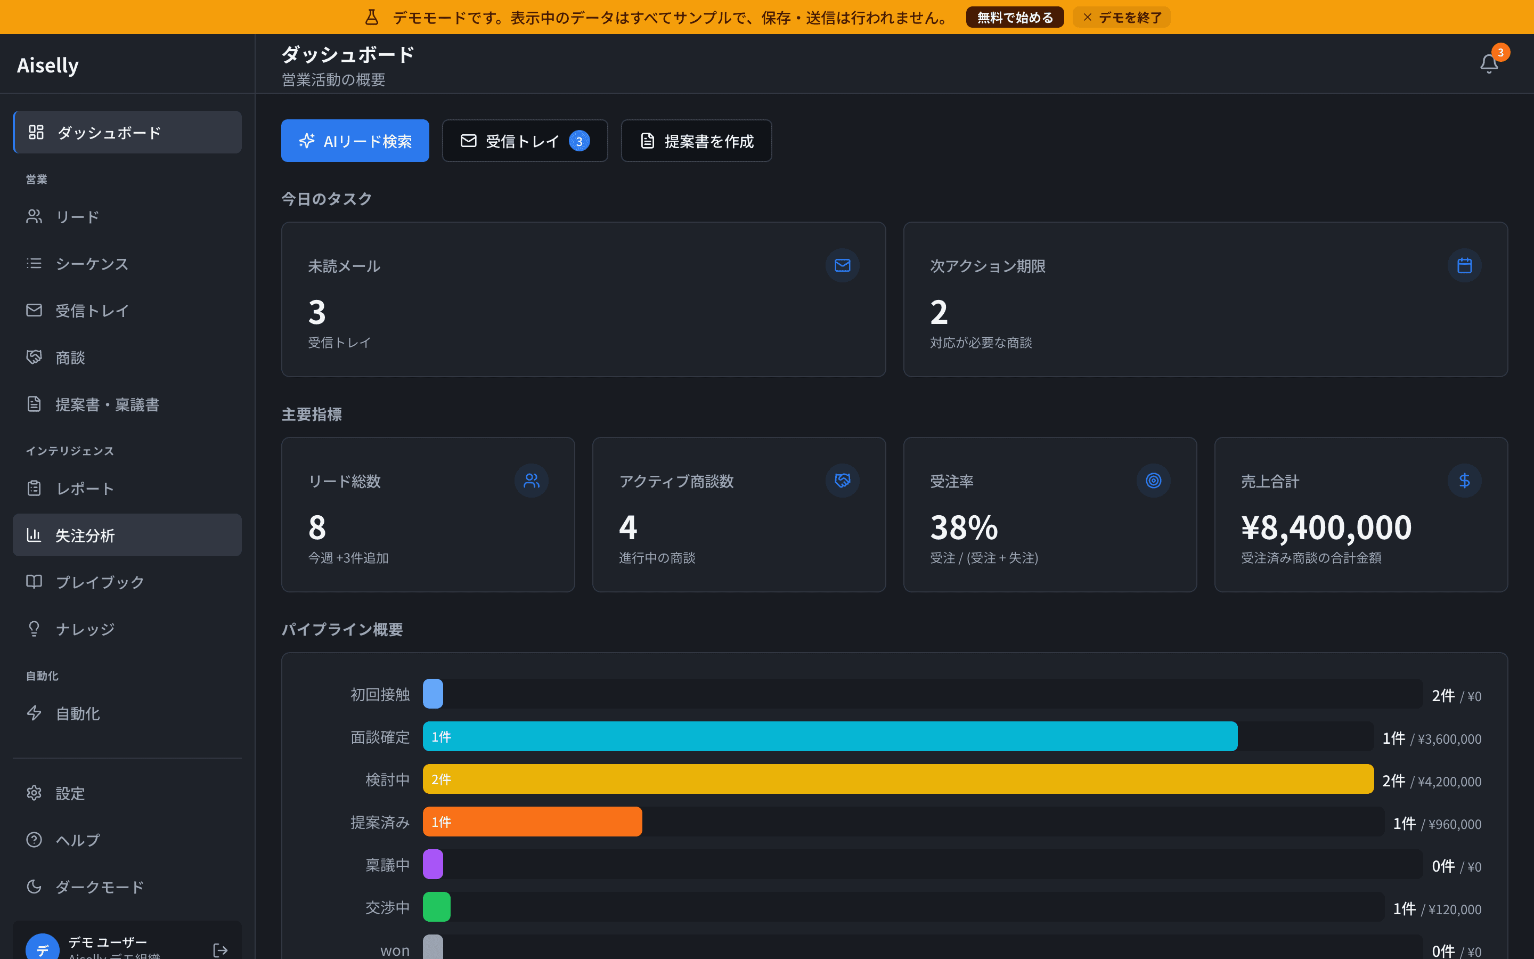Click the yellow 検討中 pipeline bar

click(x=898, y=779)
